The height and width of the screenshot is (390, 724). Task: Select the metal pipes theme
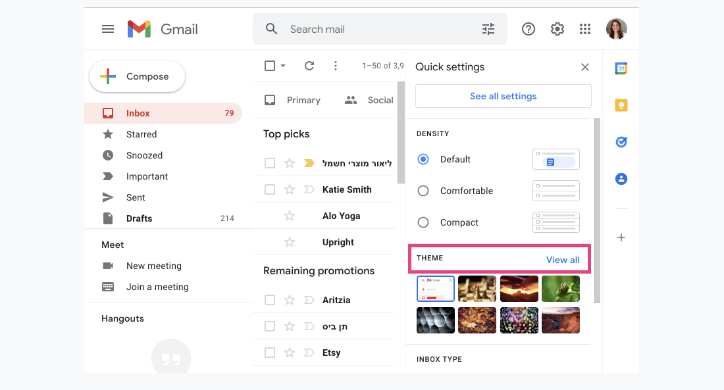tap(436, 320)
